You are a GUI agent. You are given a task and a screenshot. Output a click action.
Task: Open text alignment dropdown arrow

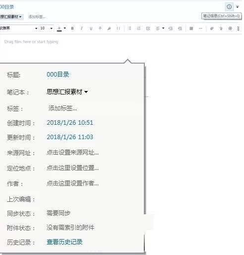(163, 28)
